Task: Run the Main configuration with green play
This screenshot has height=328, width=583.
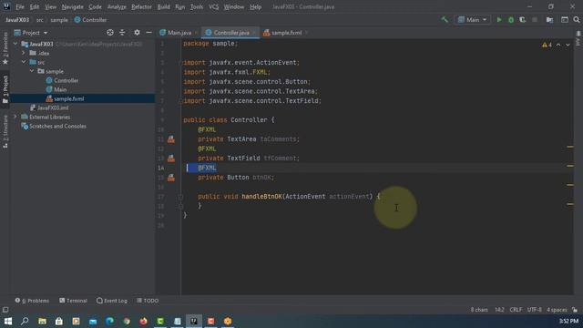Action: pyautogui.click(x=499, y=20)
